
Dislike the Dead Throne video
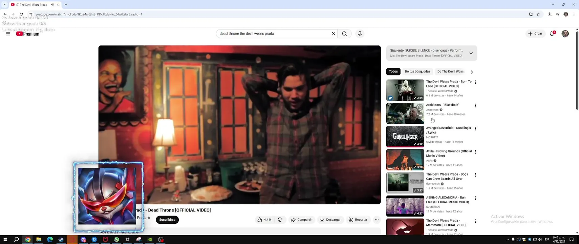click(280, 220)
